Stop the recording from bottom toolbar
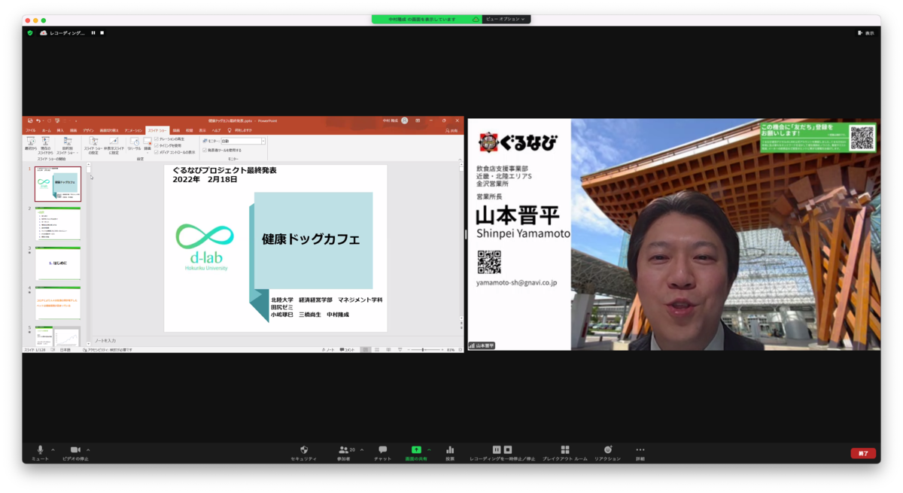 point(508,449)
